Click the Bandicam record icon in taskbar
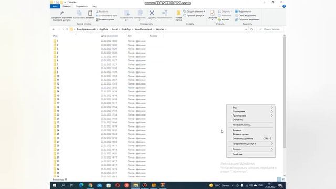This screenshot has width=336, height=189. point(145,185)
